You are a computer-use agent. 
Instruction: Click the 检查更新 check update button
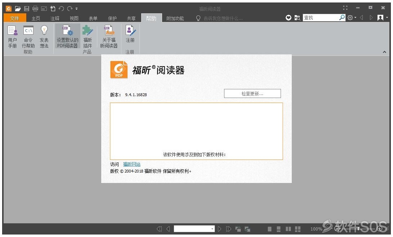click(253, 94)
